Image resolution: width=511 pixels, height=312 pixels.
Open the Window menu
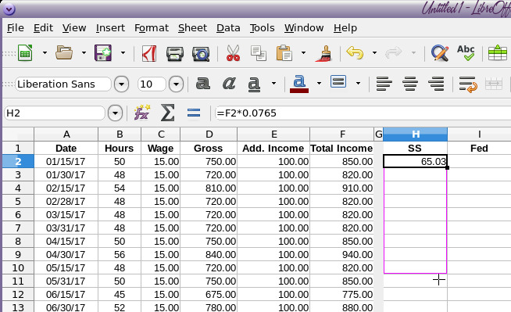[x=304, y=28]
